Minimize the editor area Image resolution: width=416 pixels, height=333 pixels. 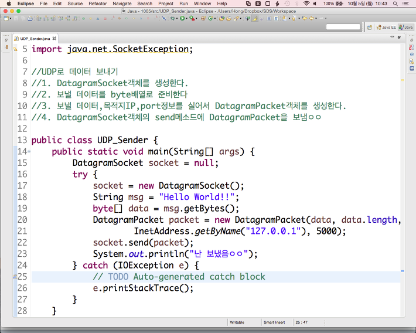pyautogui.click(x=392, y=37)
